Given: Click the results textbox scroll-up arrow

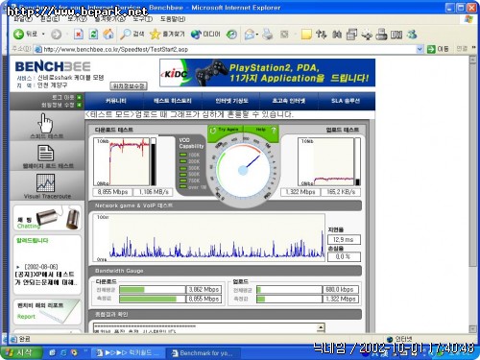Looking at the screenshot, I should pos(321,327).
